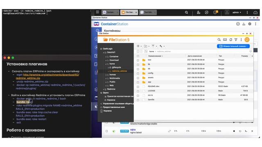Open the Gemfile file row
The width and height of the screenshot is (262, 147).
pos(194,100)
